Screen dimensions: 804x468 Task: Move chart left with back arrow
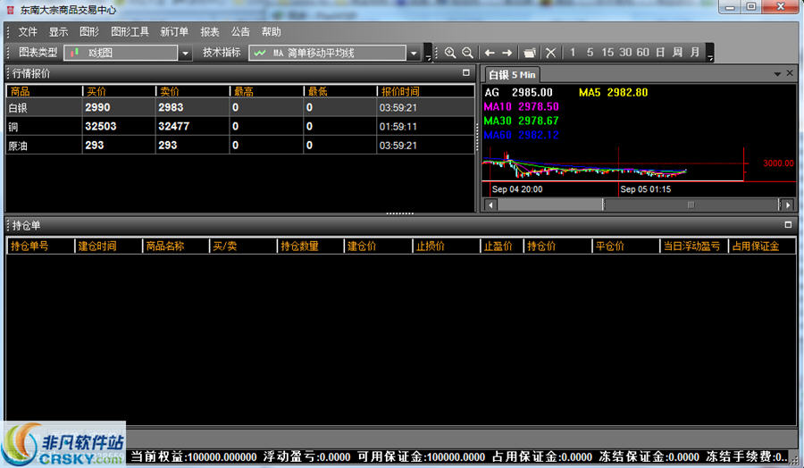point(490,53)
